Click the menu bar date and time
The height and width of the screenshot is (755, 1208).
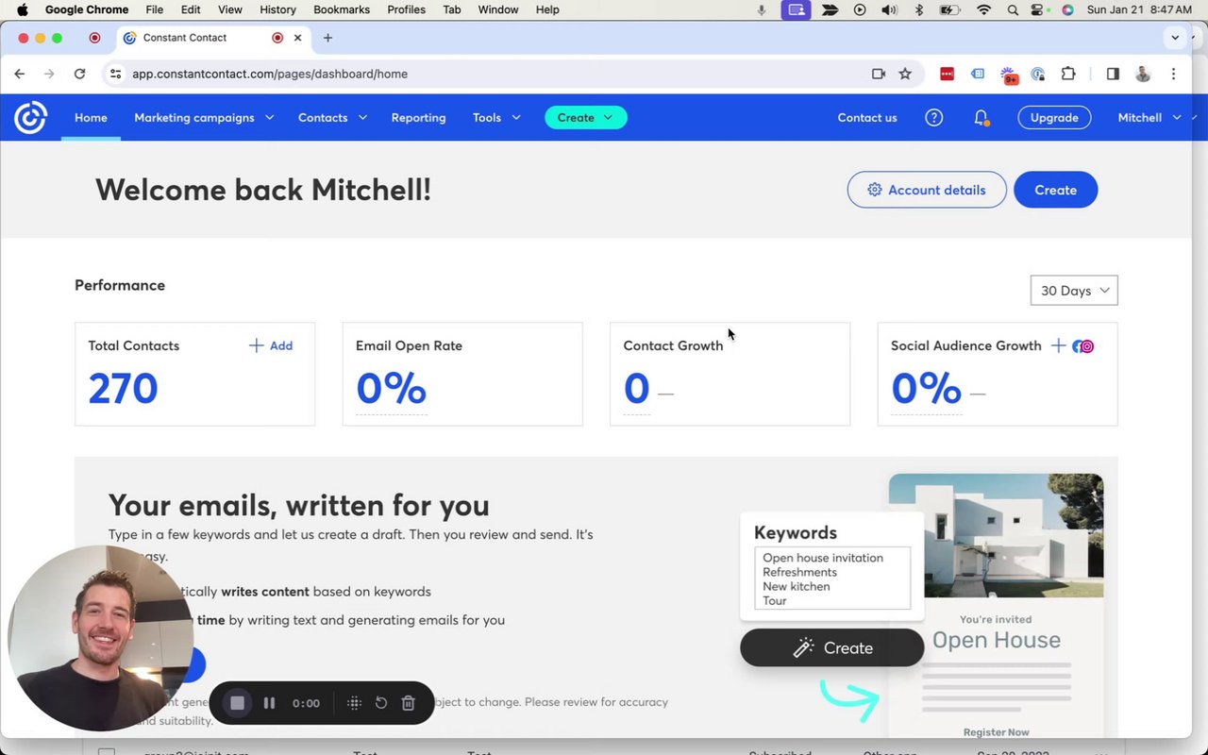[x=1139, y=9]
